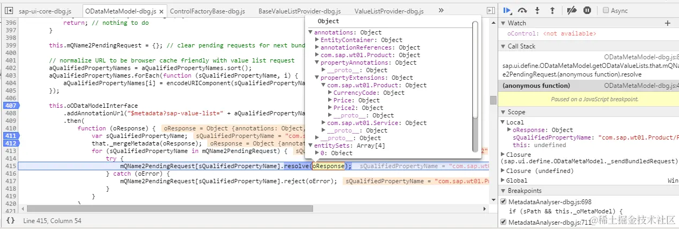Expand com.sap.wt01.Service in Object popup
This screenshot has width=679, height=229.
(323, 123)
